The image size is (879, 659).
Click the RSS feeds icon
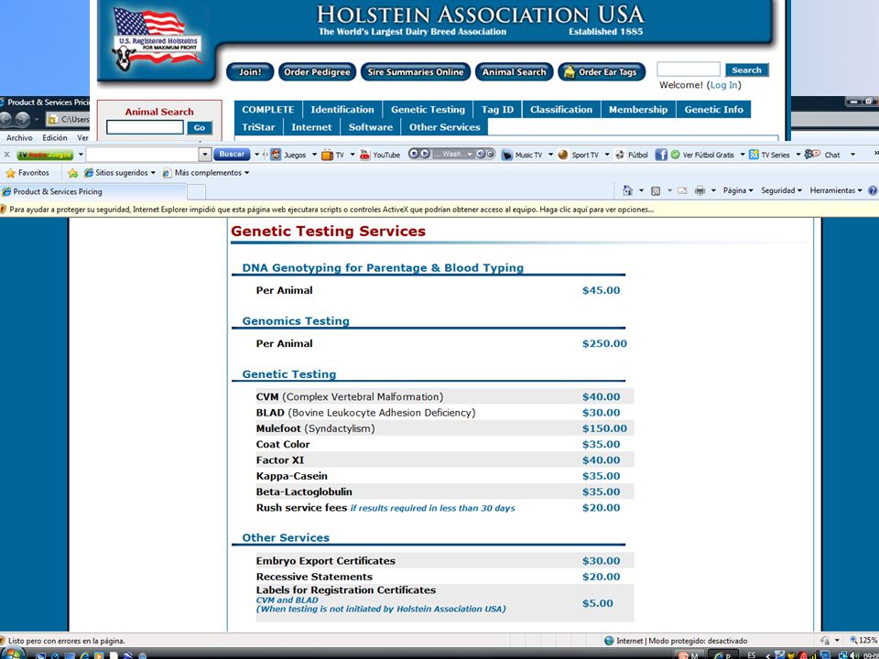656,191
